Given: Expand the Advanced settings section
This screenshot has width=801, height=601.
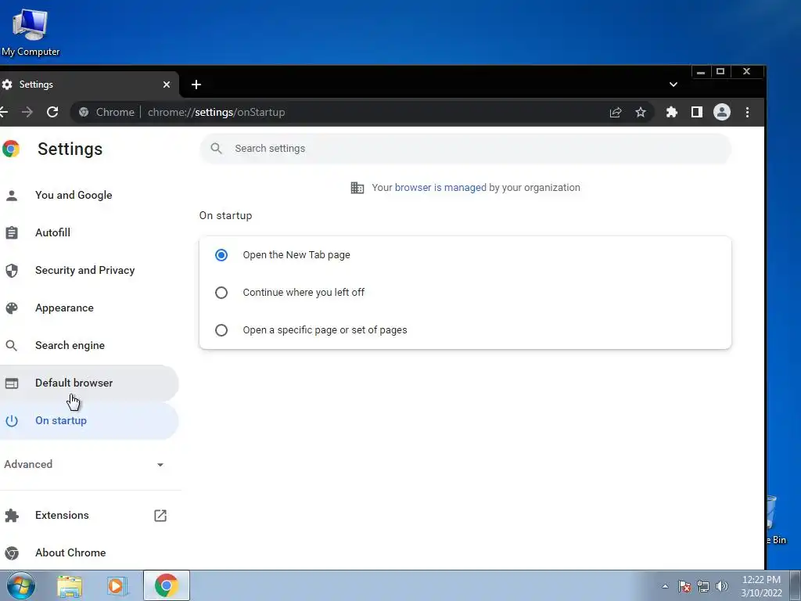Looking at the screenshot, I should click(x=84, y=464).
